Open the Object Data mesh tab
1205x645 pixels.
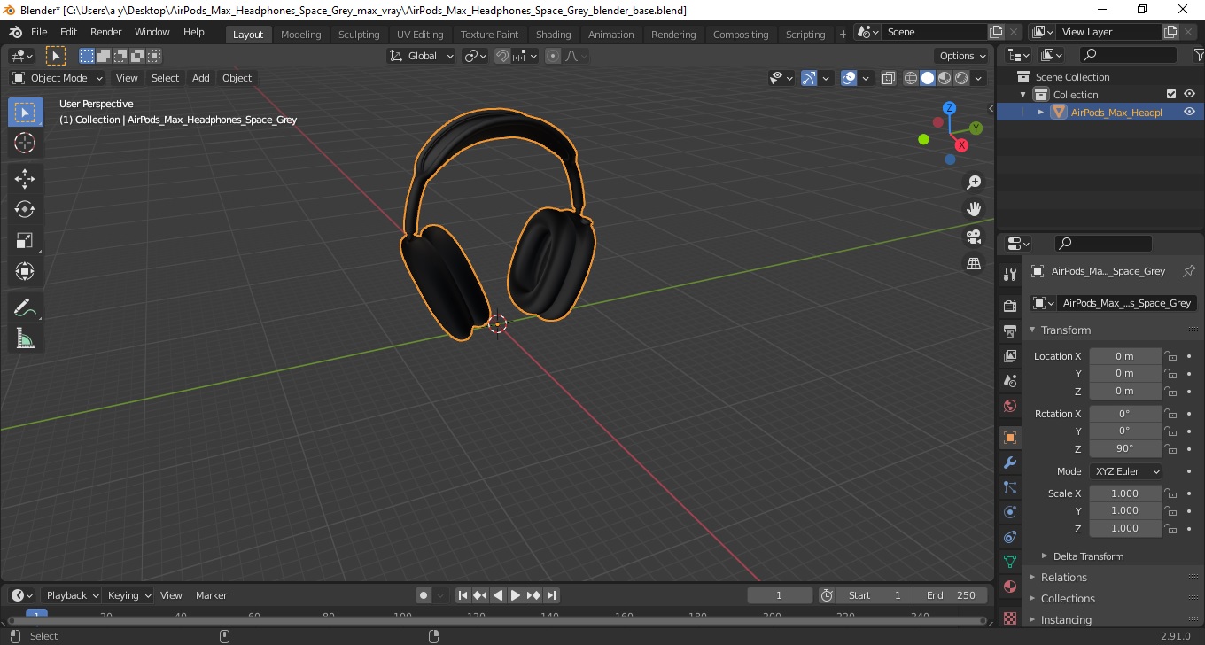pos(1009,562)
